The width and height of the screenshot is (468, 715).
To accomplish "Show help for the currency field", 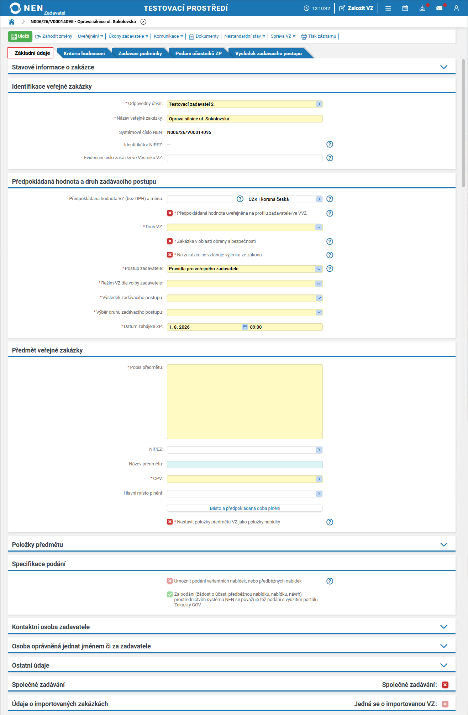I will [330, 199].
